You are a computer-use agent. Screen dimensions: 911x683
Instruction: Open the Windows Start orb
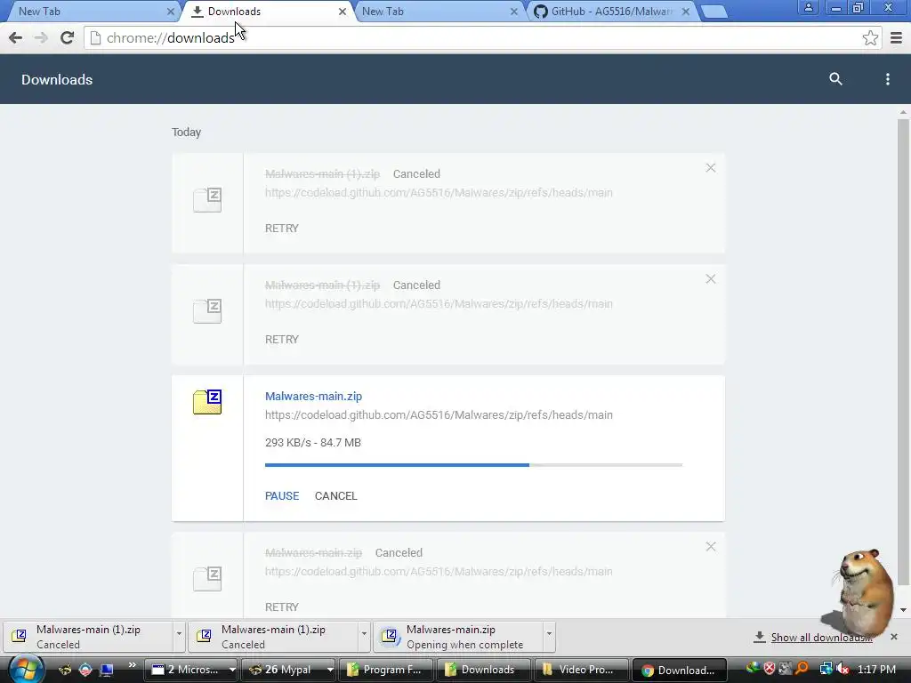[25, 669]
